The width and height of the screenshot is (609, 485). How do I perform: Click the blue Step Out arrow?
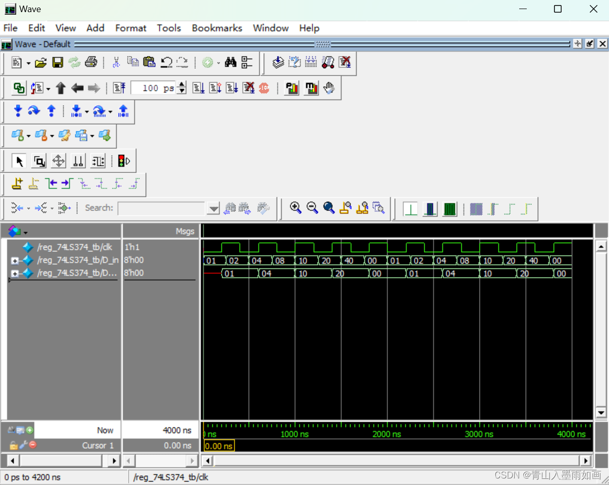click(51, 111)
